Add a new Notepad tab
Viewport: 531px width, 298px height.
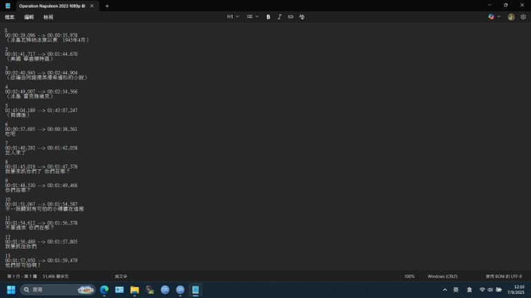[107, 6]
